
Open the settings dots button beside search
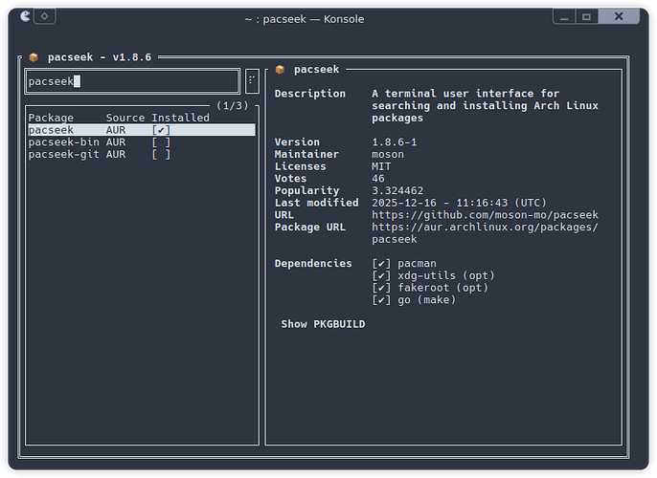[x=252, y=80]
